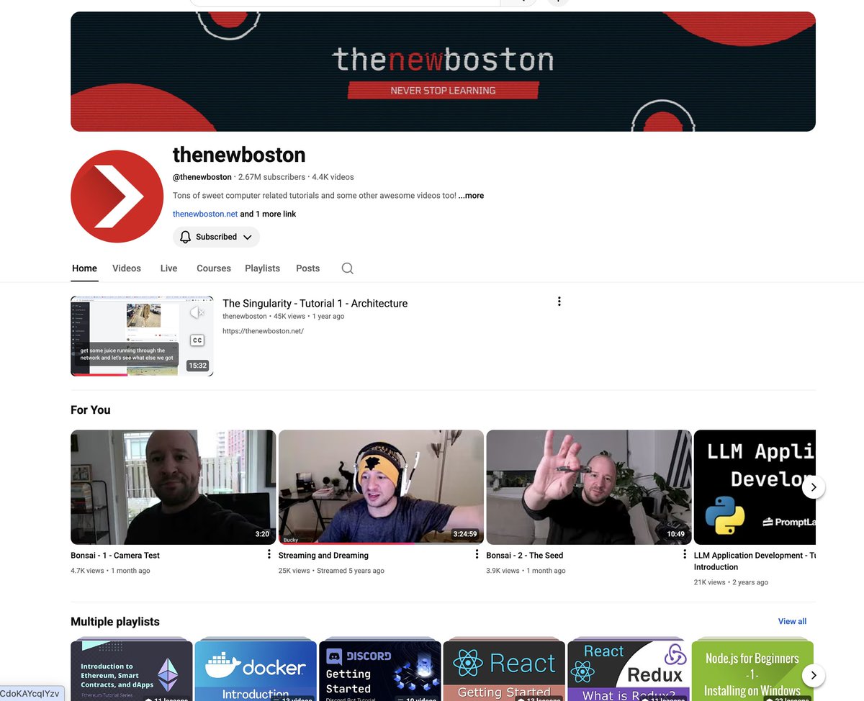Expand channel description with ...more
The height and width of the screenshot is (701, 864).
coord(471,196)
